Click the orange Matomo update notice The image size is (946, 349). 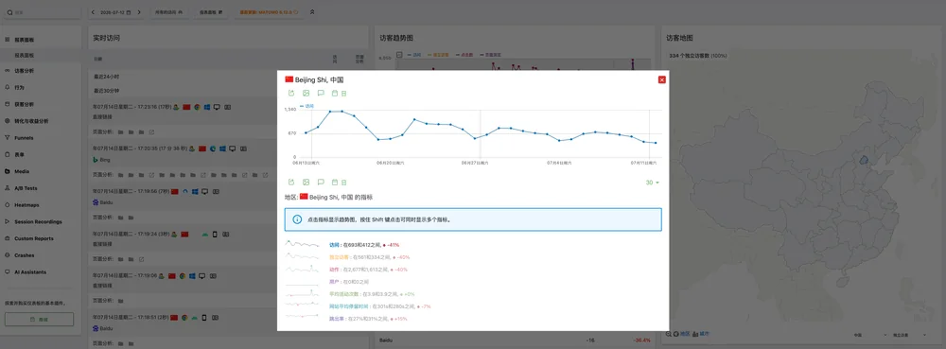click(x=269, y=12)
